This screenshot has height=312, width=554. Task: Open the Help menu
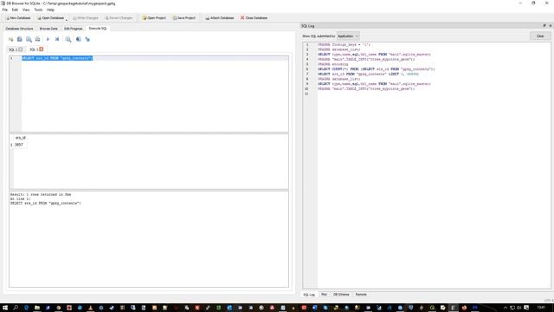(x=50, y=10)
